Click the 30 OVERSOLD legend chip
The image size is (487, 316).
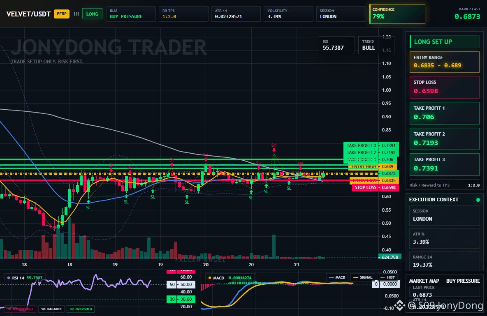tap(81, 309)
